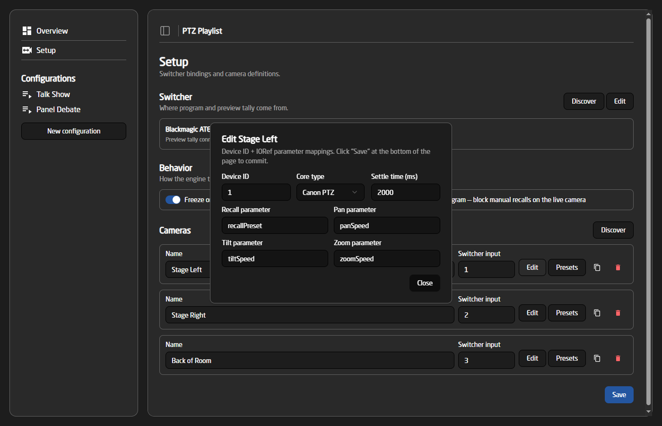Viewport: 662px width, 426px height.
Task: Create a New configuration
Action: pos(74,131)
